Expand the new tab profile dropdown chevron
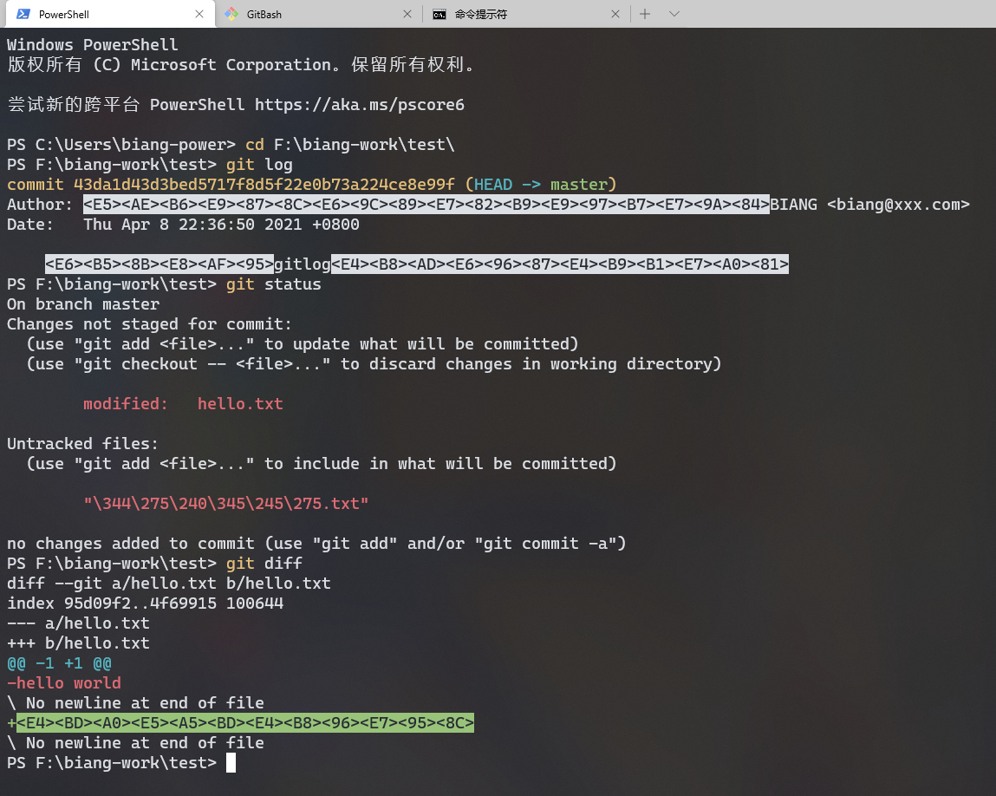This screenshot has height=796, width=996. pos(674,14)
